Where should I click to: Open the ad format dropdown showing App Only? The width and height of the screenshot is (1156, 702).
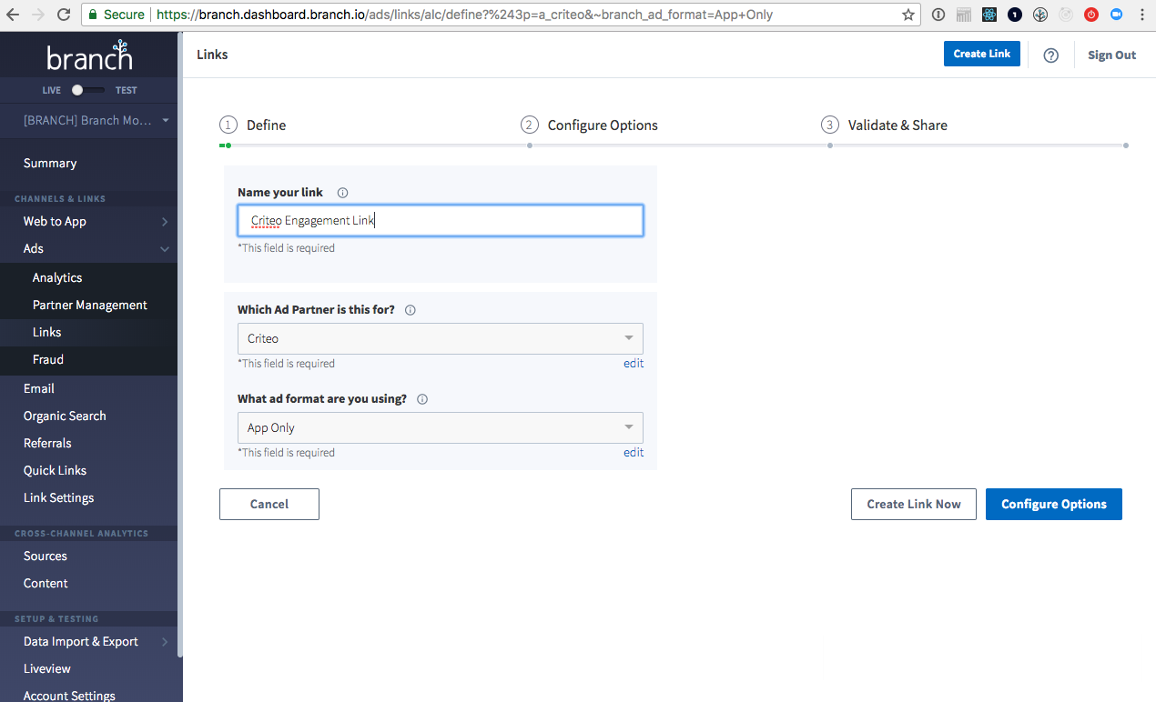(x=440, y=427)
